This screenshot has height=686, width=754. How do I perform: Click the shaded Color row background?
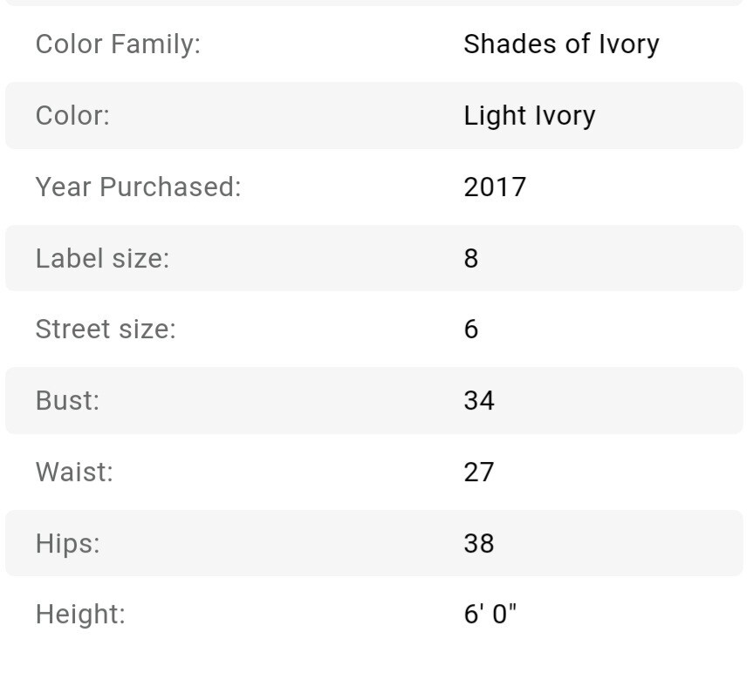[374, 116]
